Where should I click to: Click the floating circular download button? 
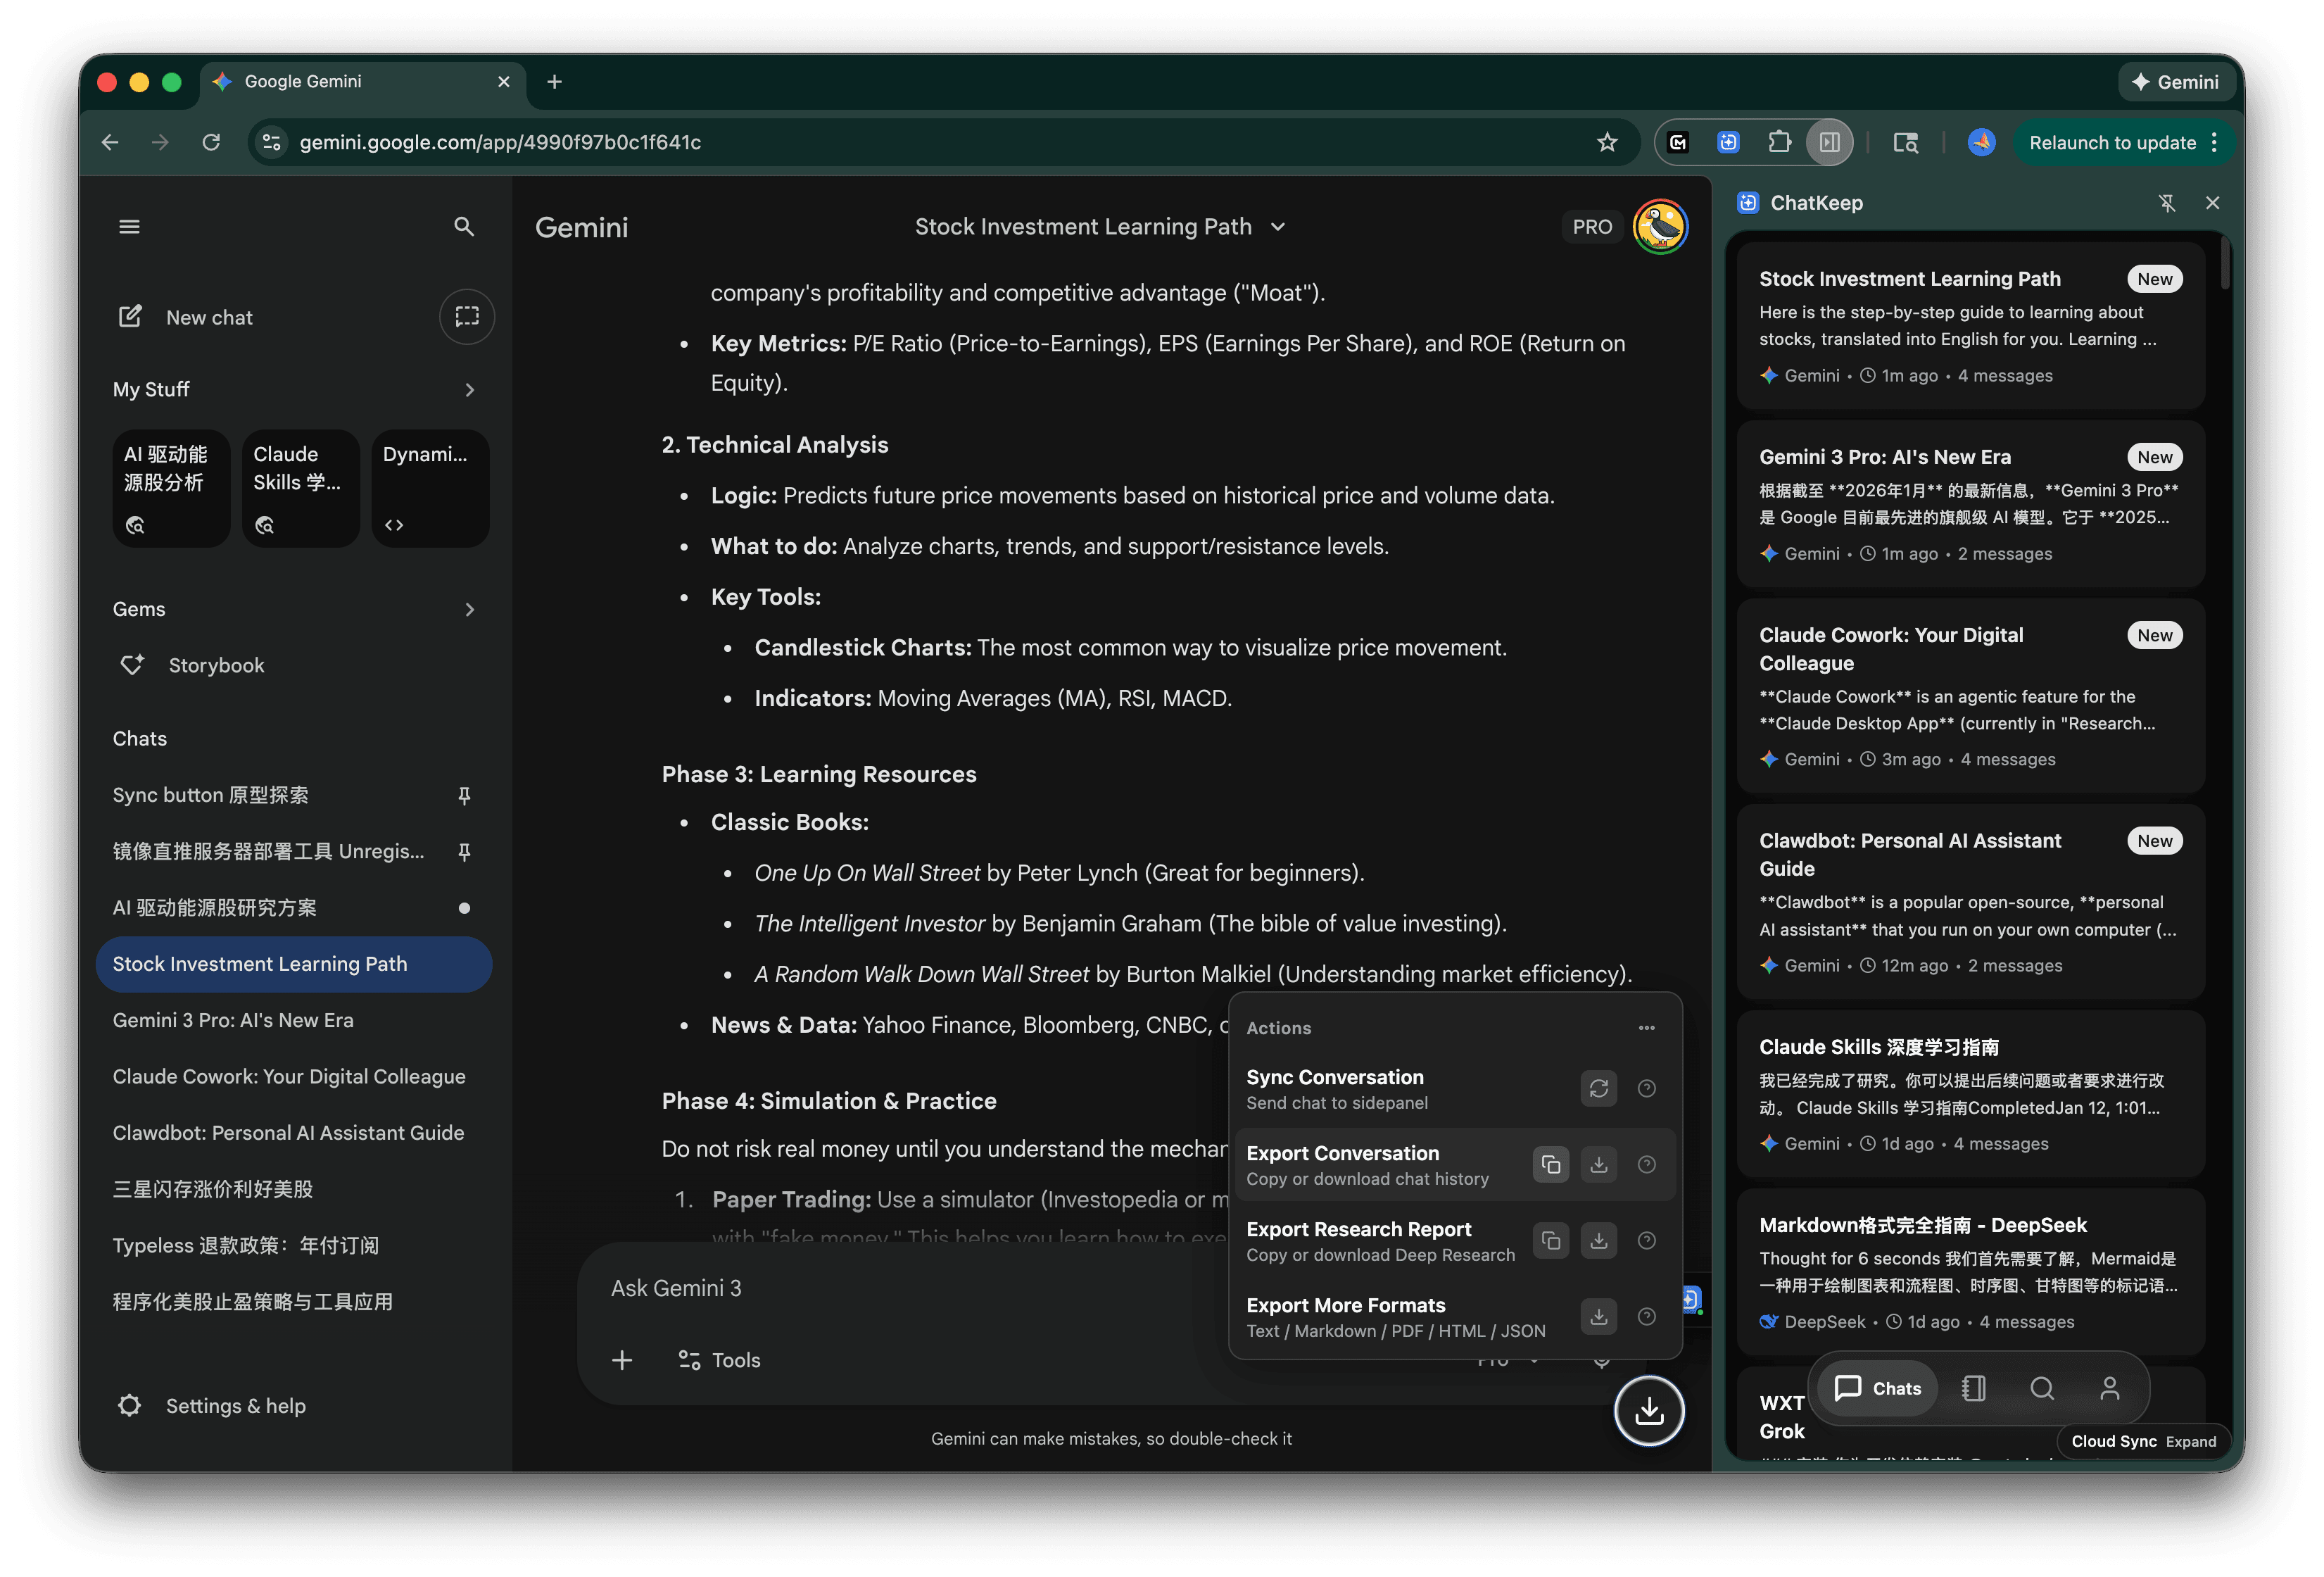coord(1649,1410)
